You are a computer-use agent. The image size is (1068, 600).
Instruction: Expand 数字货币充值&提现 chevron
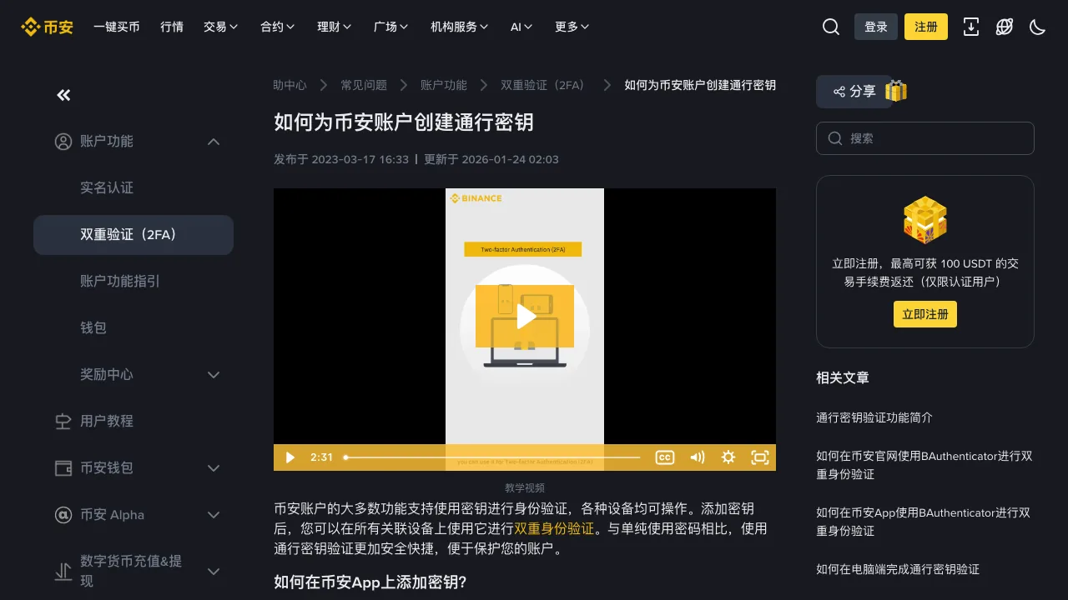coord(214,572)
